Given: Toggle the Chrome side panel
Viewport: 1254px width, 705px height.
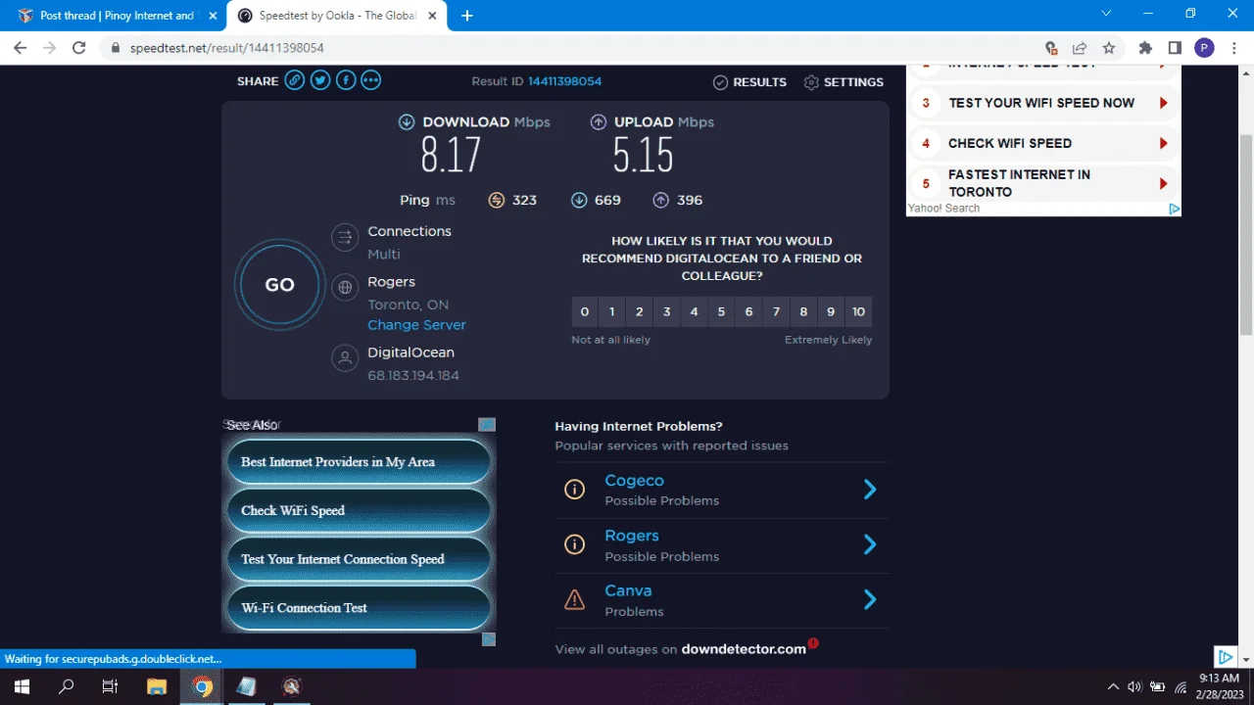Looking at the screenshot, I should 1175,48.
